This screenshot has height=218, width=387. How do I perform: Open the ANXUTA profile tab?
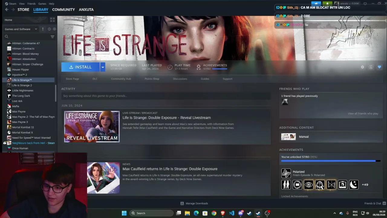point(86,10)
